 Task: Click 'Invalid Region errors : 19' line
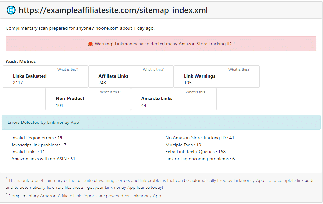click(x=37, y=138)
